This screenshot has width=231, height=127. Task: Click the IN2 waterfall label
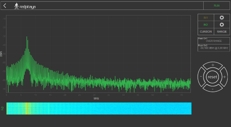[3, 109]
